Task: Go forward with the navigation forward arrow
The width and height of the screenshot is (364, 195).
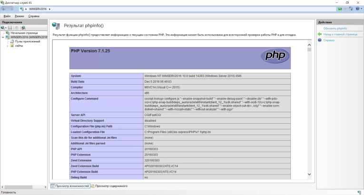Action: [x=11, y=9]
